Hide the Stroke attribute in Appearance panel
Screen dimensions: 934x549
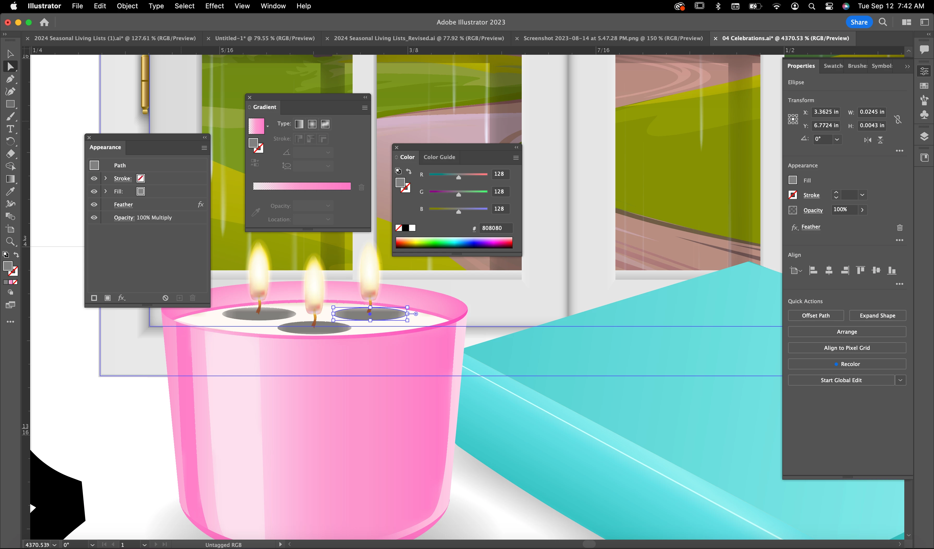(x=94, y=178)
